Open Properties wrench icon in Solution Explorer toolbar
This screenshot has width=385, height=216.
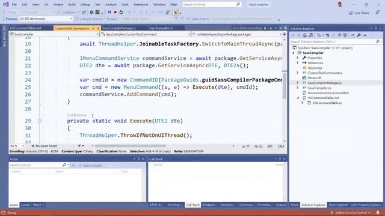359,35
